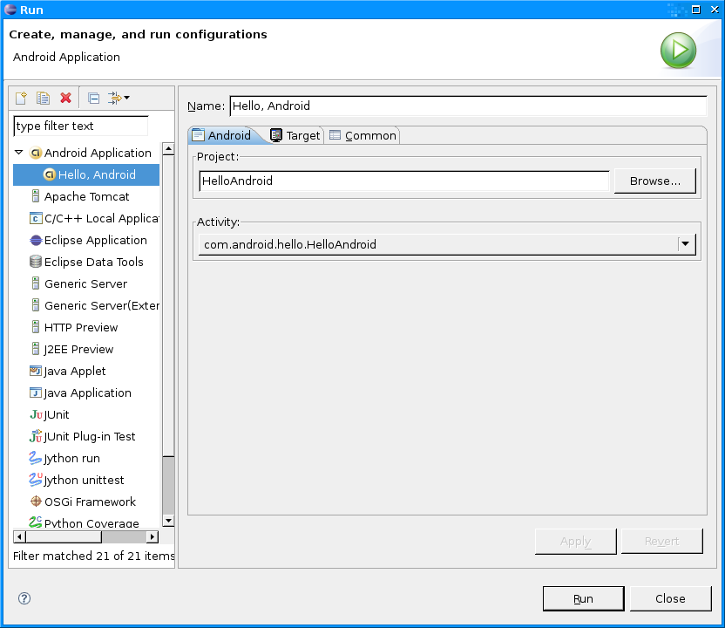725x628 pixels.
Task: Click the tree's vertical scrollbar down arrow
Action: tap(168, 520)
